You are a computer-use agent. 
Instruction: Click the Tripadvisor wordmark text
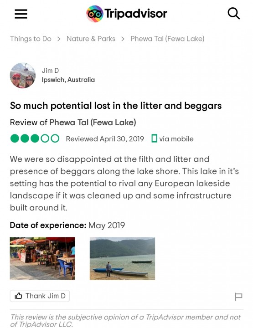[x=136, y=14]
